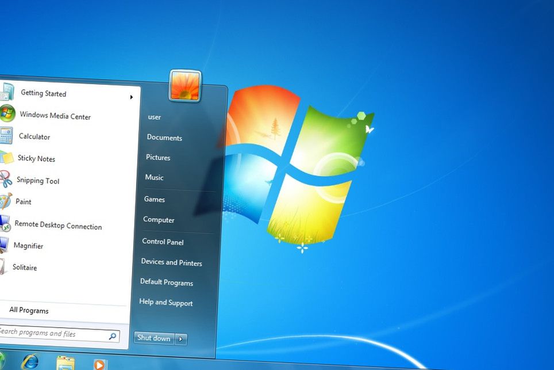The image size is (554, 370).
Task: Click the Windows Media Center icon
Action: (x=7, y=113)
